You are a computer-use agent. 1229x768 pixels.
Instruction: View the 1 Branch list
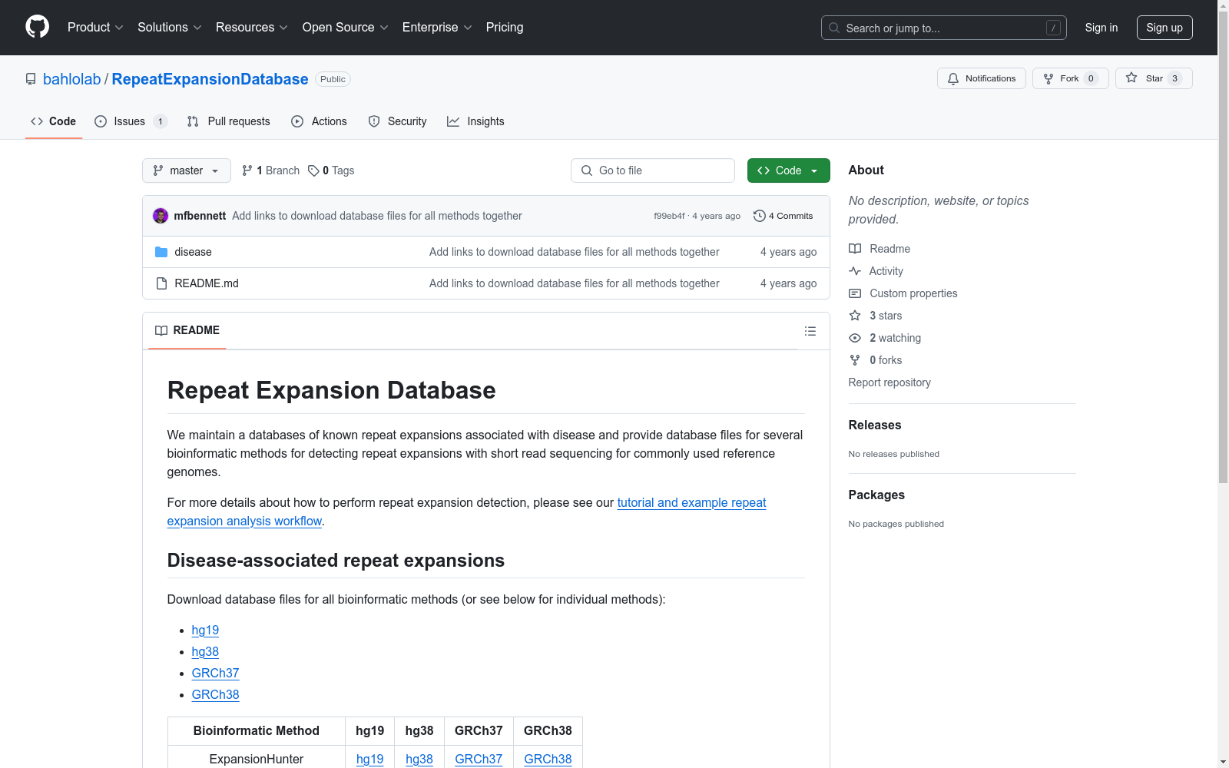coord(270,170)
